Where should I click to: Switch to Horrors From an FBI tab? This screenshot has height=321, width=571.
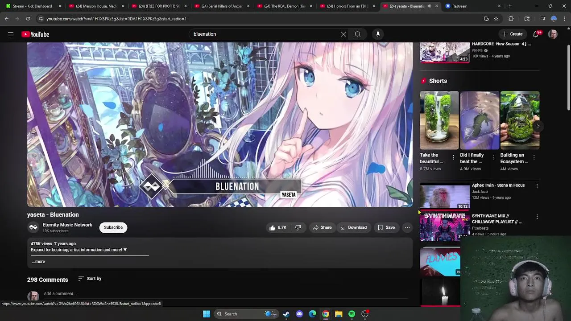(347, 6)
